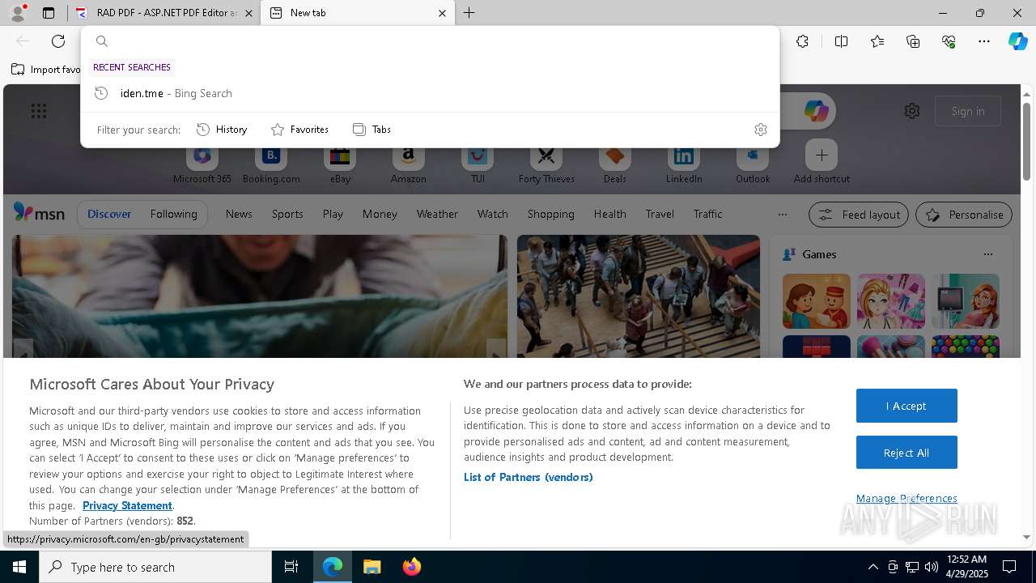The height and width of the screenshot is (583, 1036).
Task: Open Weather category in MSN
Action: point(437,214)
